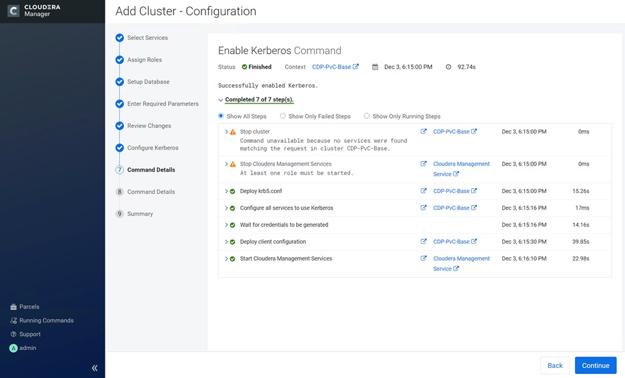This screenshot has width=625, height=378.
Task: Click warning icon on Stop Cloudera Management Services
Action: pyautogui.click(x=233, y=164)
